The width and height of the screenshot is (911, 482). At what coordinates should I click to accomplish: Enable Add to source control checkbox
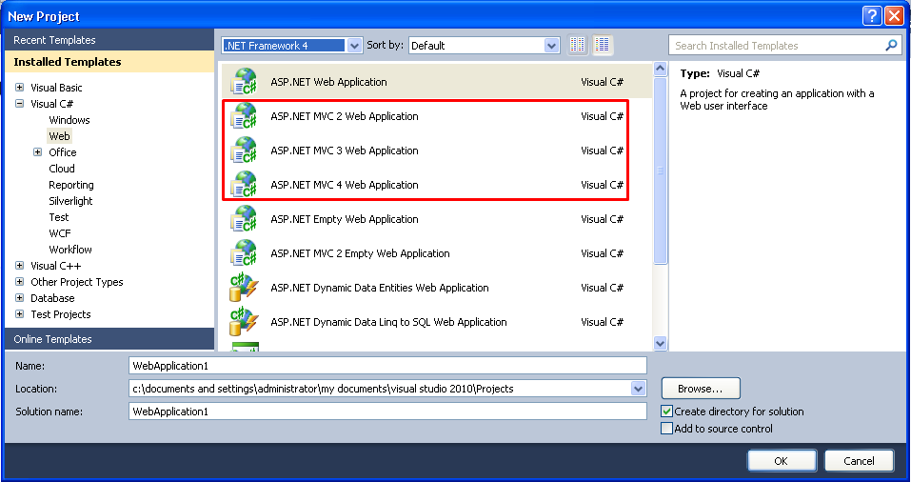[x=667, y=429]
